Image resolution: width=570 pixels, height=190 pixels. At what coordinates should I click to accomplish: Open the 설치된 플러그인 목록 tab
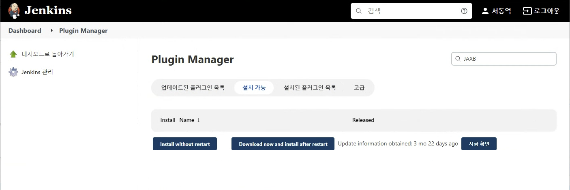[x=310, y=88]
